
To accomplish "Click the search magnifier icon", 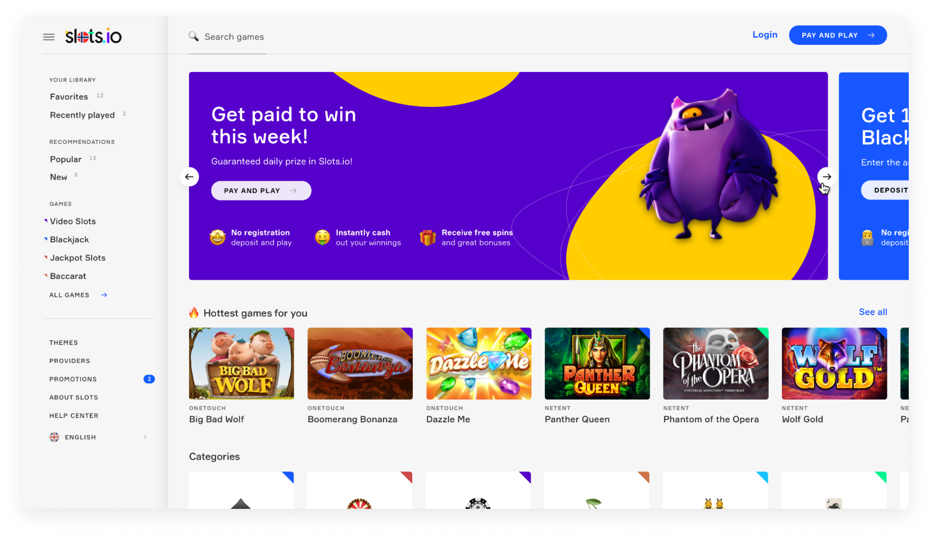I will coord(193,36).
